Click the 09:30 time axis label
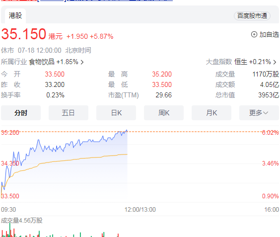The height and width of the screenshot is (237, 280). point(8,210)
